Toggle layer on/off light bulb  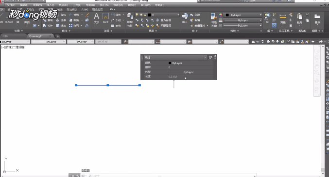pos(137,15)
